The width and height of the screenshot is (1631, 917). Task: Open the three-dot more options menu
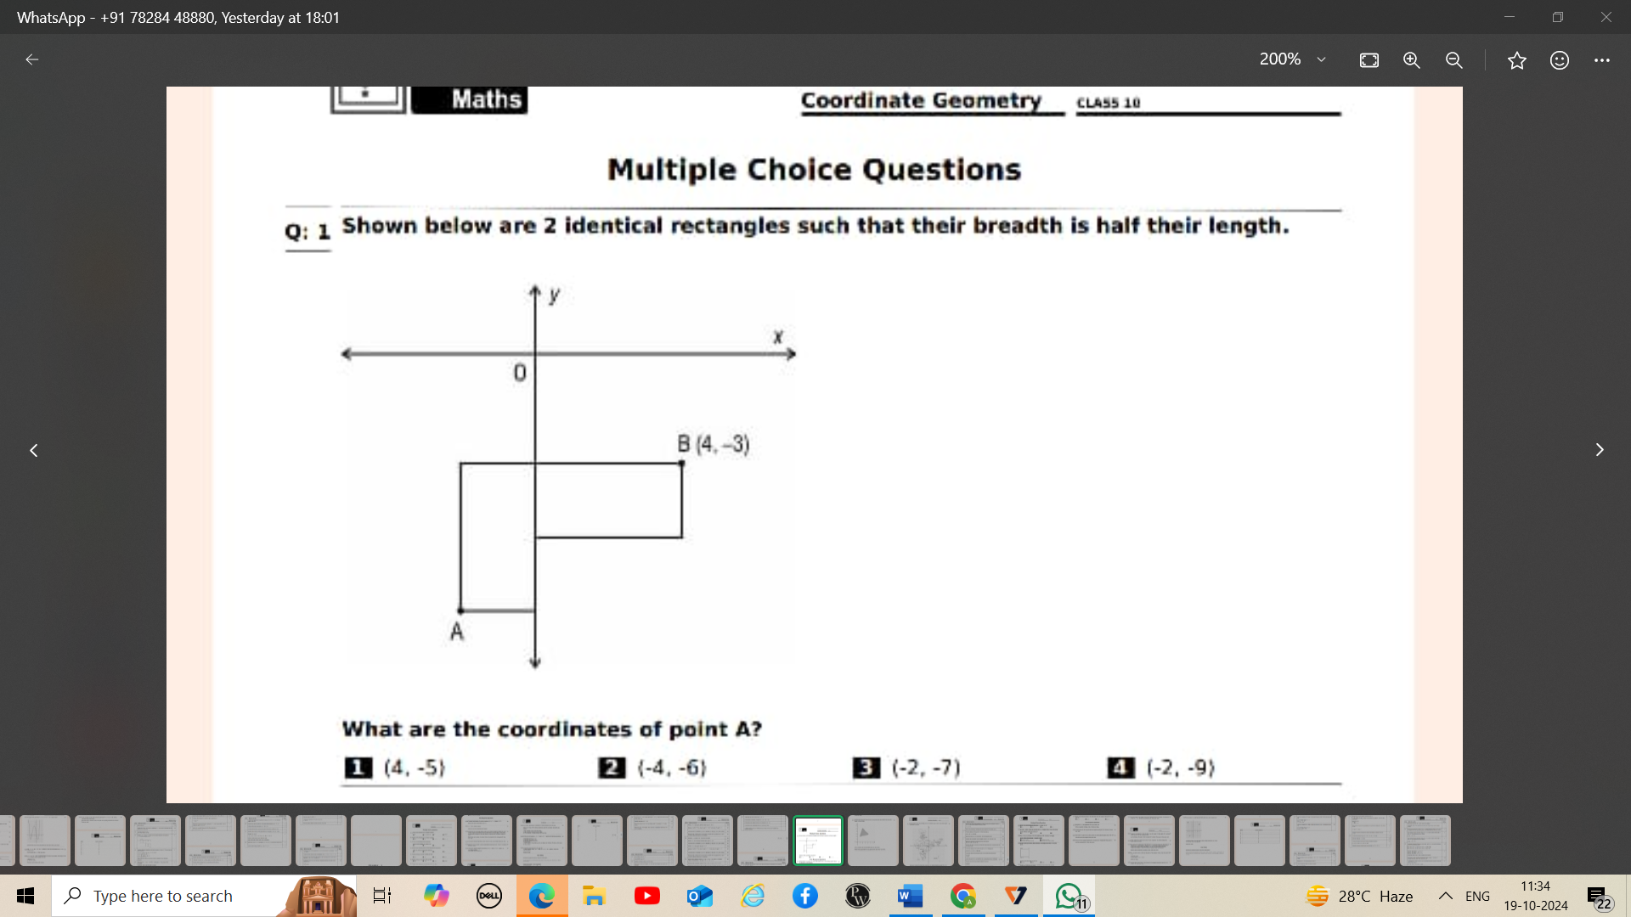[1602, 60]
